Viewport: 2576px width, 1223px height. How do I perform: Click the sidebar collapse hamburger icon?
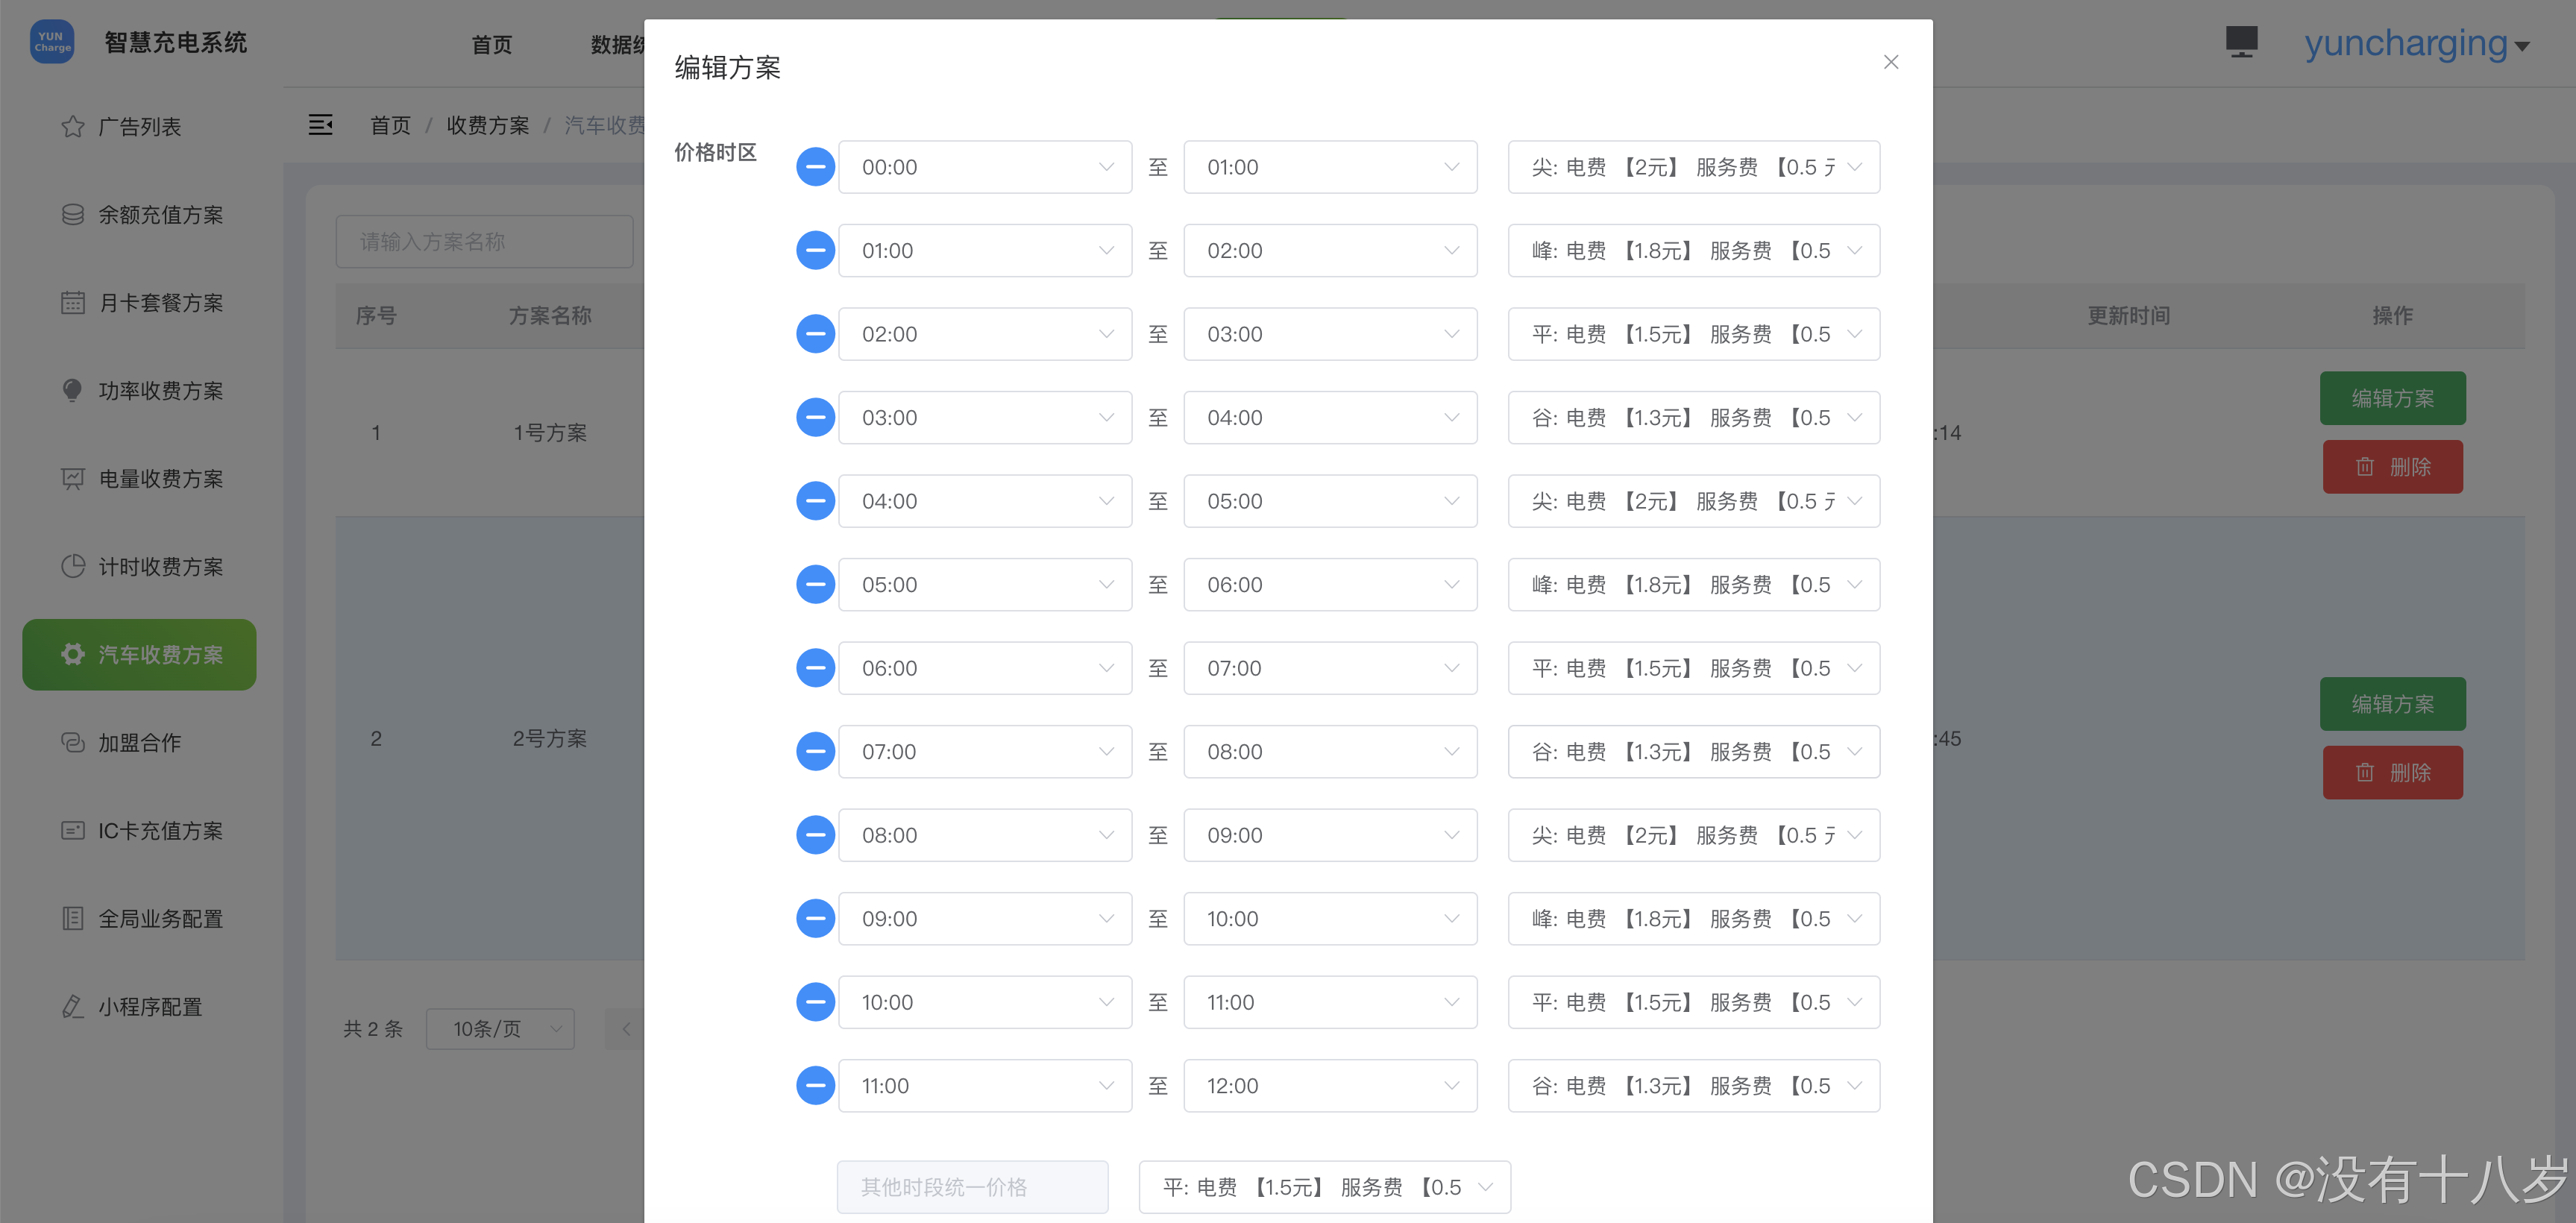click(320, 125)
